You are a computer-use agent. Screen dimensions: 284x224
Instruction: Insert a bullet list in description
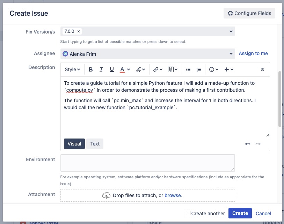point(188,69)
